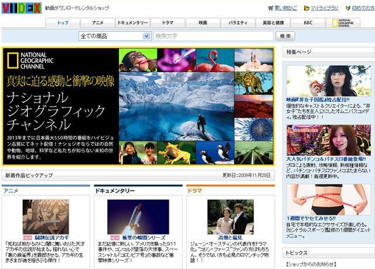Click the shopping cart icon
Viewport: 375px width, 269px height.
270,8
